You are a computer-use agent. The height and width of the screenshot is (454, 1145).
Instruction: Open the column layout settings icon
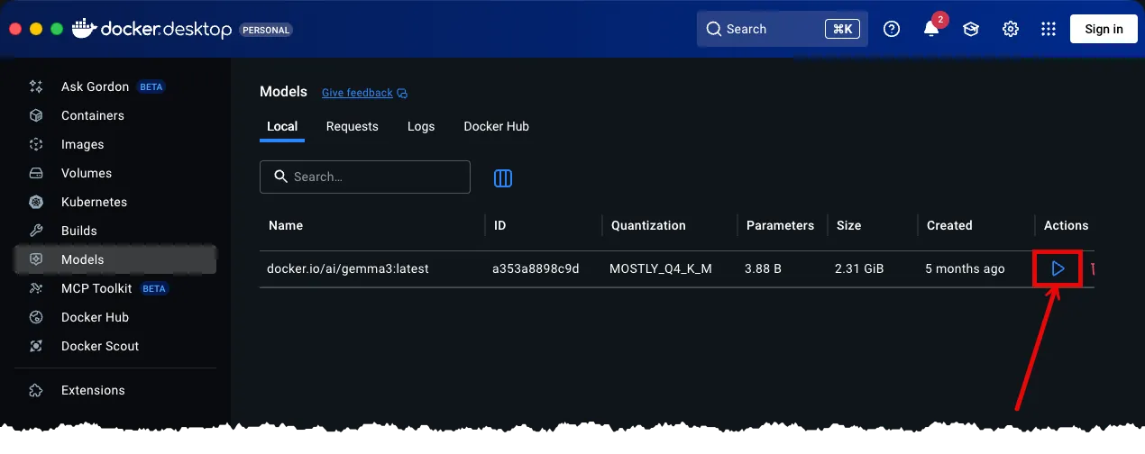pos(503,178)
